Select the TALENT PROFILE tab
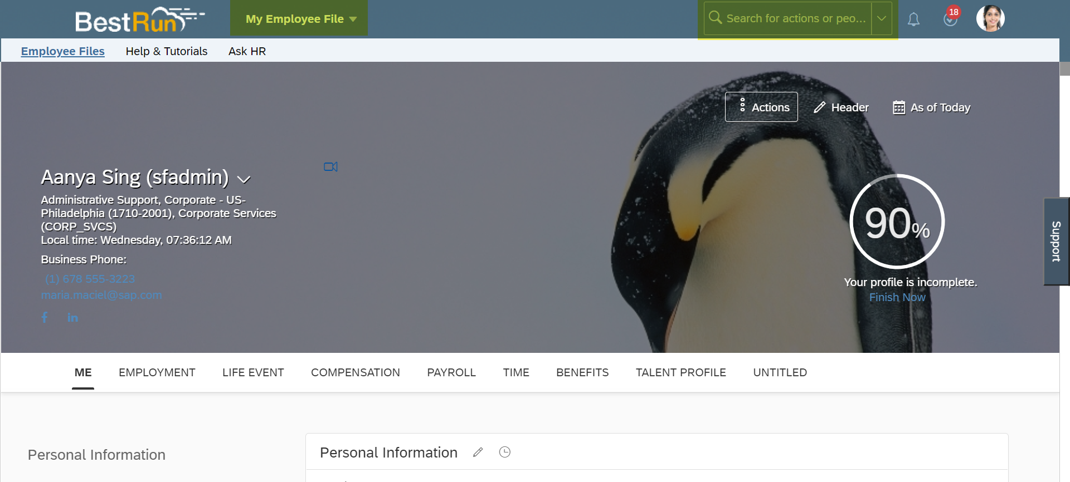Viewport: 1070px width, 482px height. 681,372
